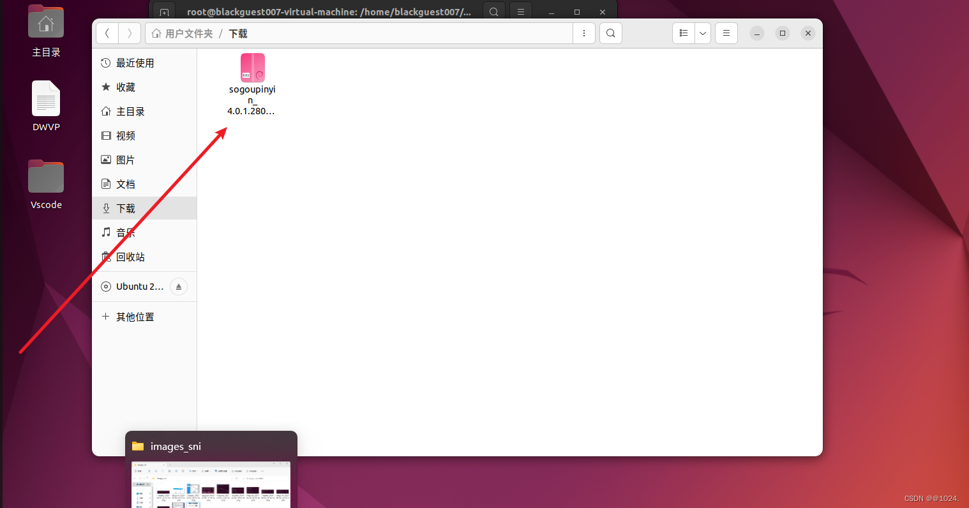Minimize the Files window
Viewport: 969px width, 508px height.
click(x=757, y=33)
